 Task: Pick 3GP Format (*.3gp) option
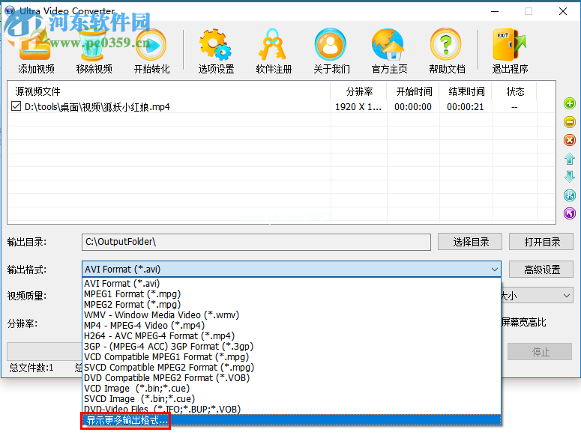[291, 347]
